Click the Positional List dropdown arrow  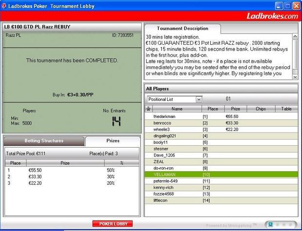tap(199, 99)
